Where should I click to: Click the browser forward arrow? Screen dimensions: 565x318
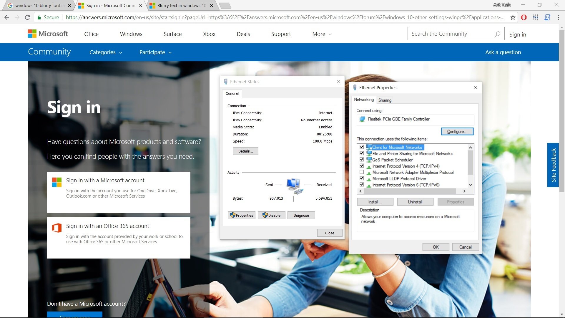(17, 17)
